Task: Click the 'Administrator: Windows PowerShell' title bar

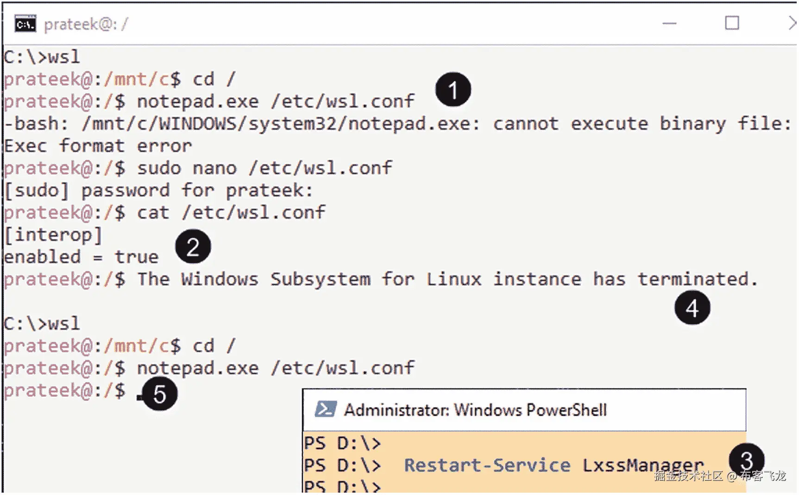Action: (x=475, y=410)
